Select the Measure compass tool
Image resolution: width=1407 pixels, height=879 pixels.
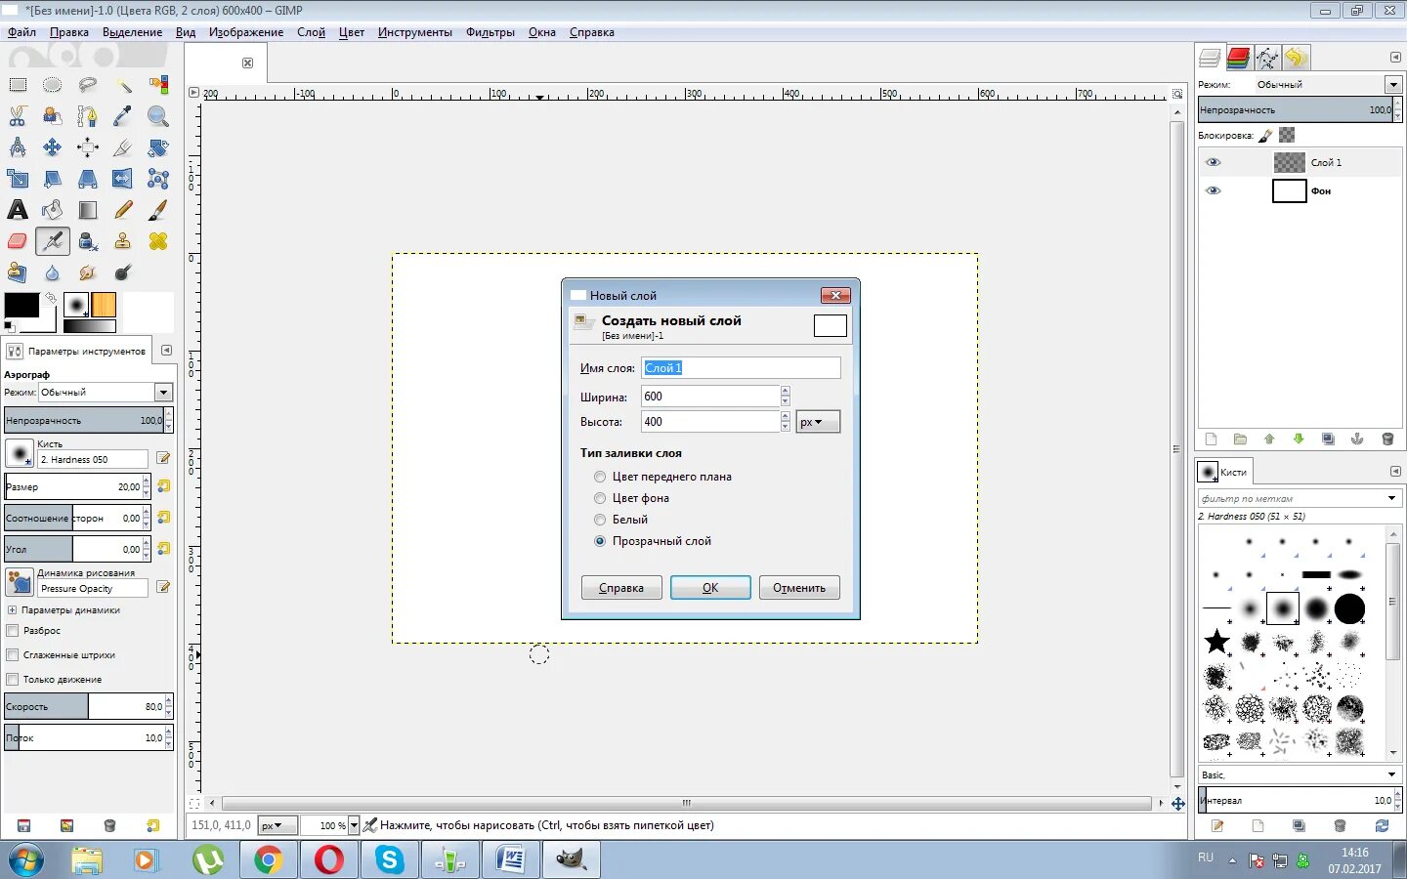coord(18,147)
